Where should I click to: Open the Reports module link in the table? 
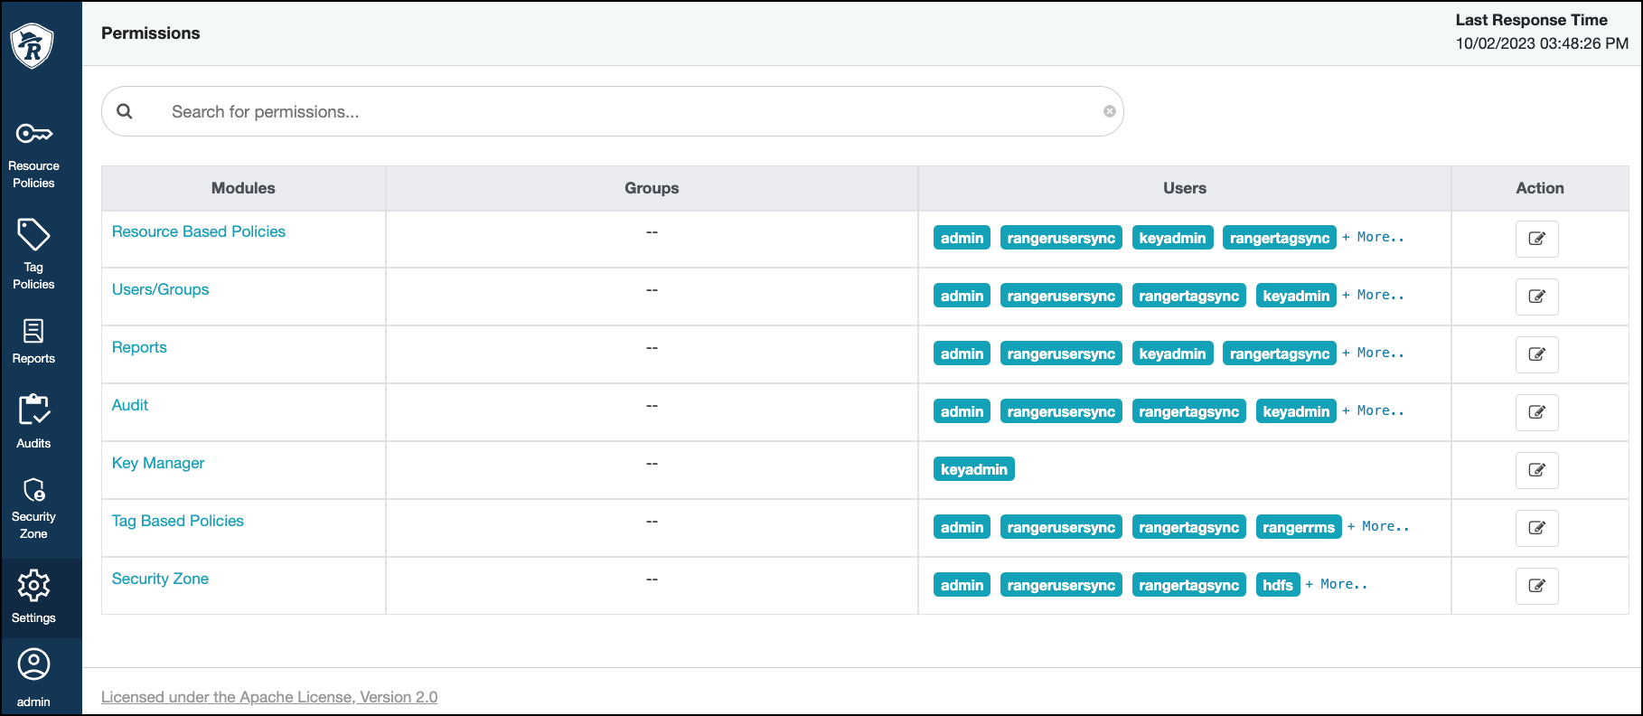click(x=139, y=347)
